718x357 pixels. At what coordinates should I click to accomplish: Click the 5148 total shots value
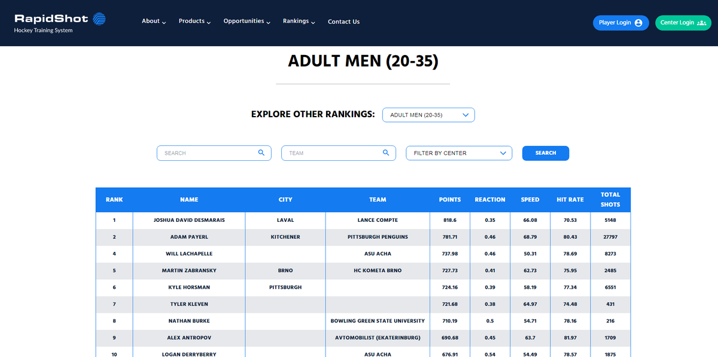[610, 220]
